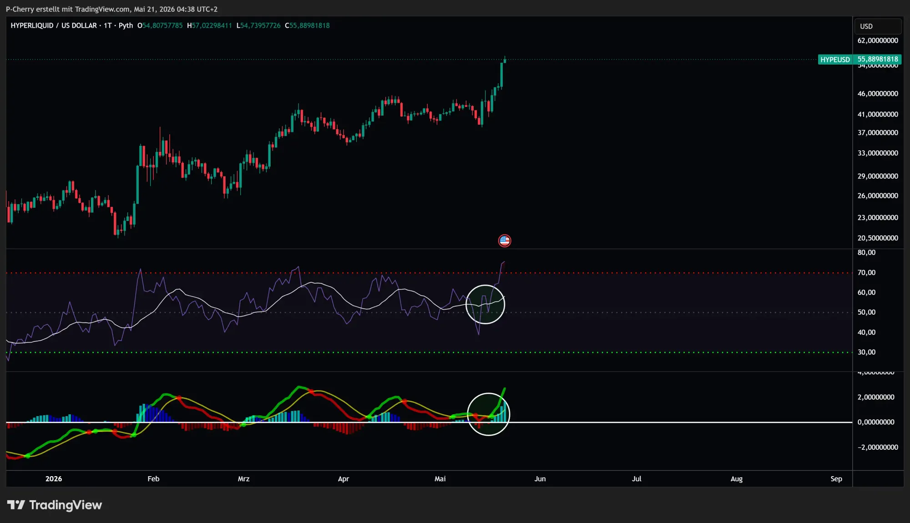This screenshot has height=523, width=910.
Task: Click the Jul label on time axis
Action: [637, 479]
